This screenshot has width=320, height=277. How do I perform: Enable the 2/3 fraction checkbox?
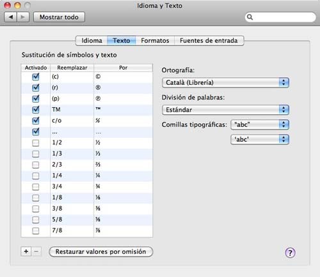coord(36,165)
